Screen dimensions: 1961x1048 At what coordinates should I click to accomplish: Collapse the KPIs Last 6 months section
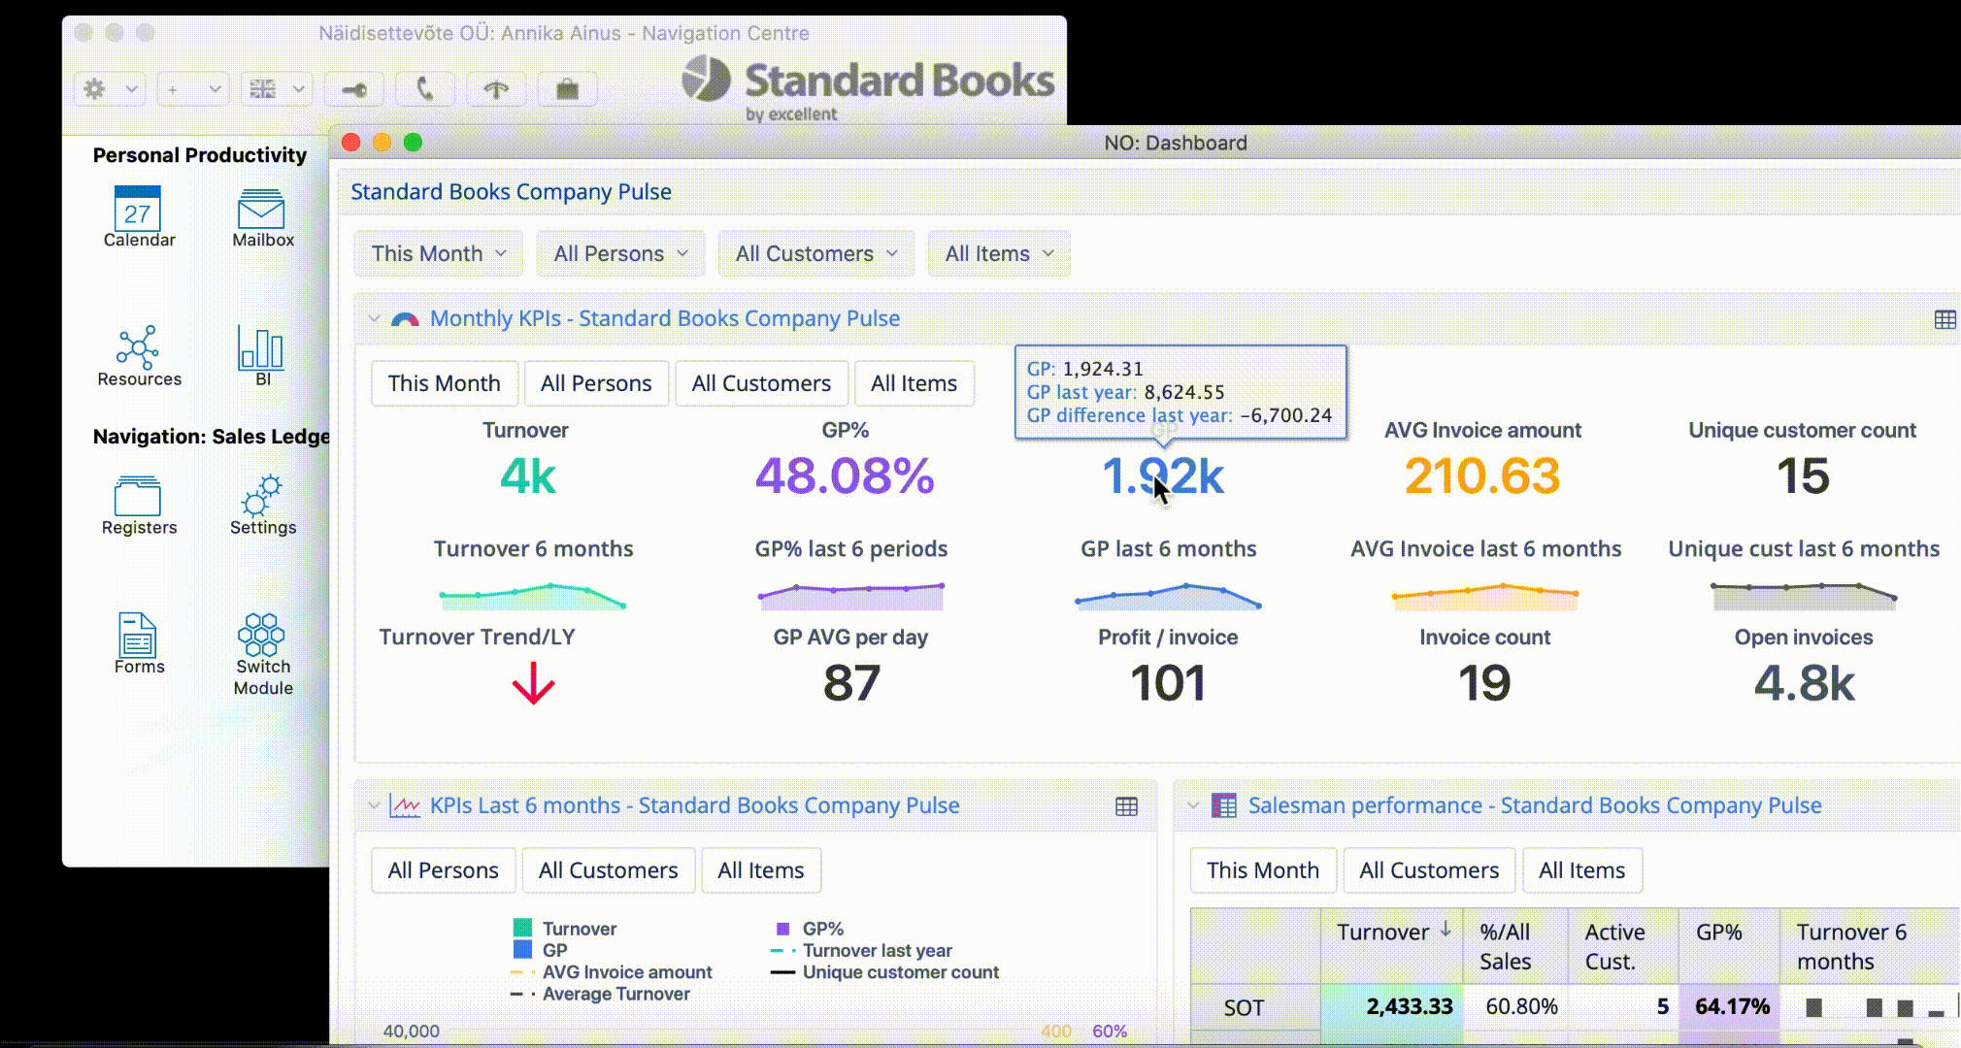coord(374,805)
